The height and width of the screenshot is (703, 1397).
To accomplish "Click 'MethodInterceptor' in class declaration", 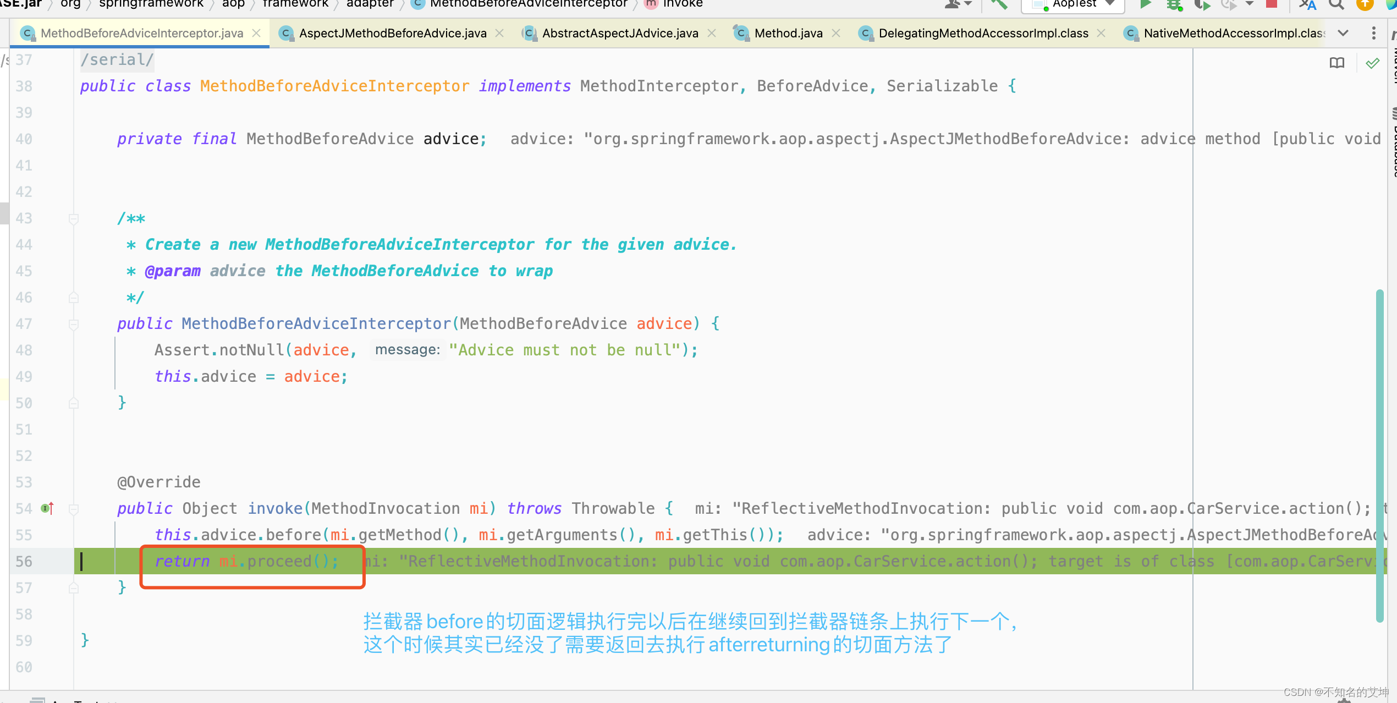I will pos(659,86).
